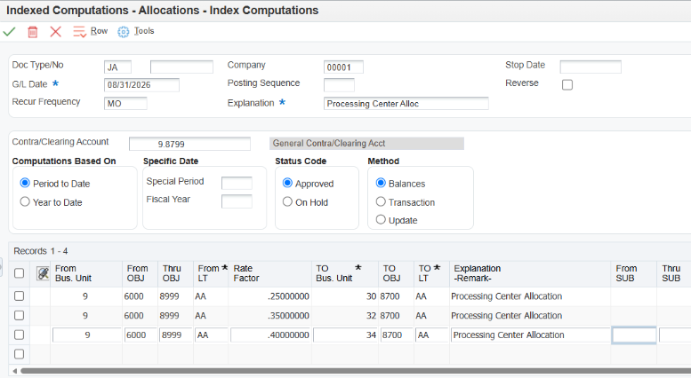Click the Explanation field Processing Center Alloc

406,103
